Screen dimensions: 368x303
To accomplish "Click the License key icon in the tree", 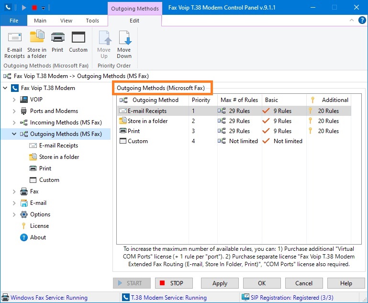I will (24, 226).
